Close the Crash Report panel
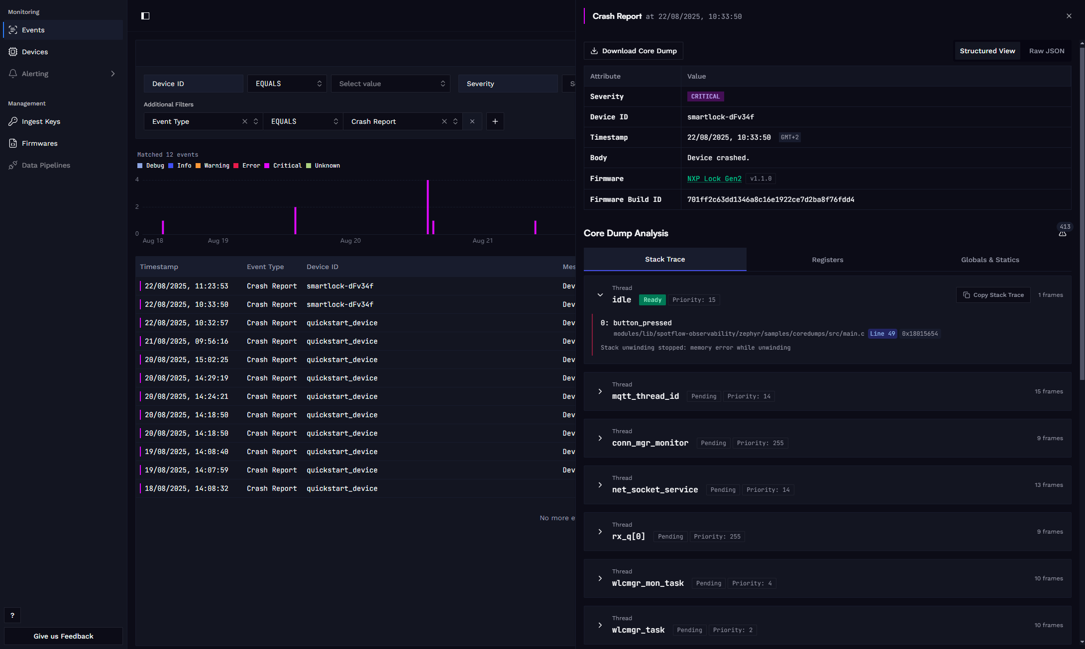This screenshot has height=649, width=1085. tap(1069, 16)
